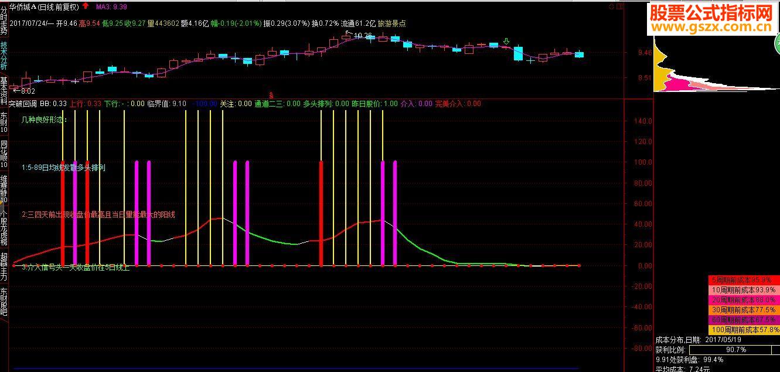
Task: Click the 临界值: 9.10 readout
Action: [x=167, y=104]
